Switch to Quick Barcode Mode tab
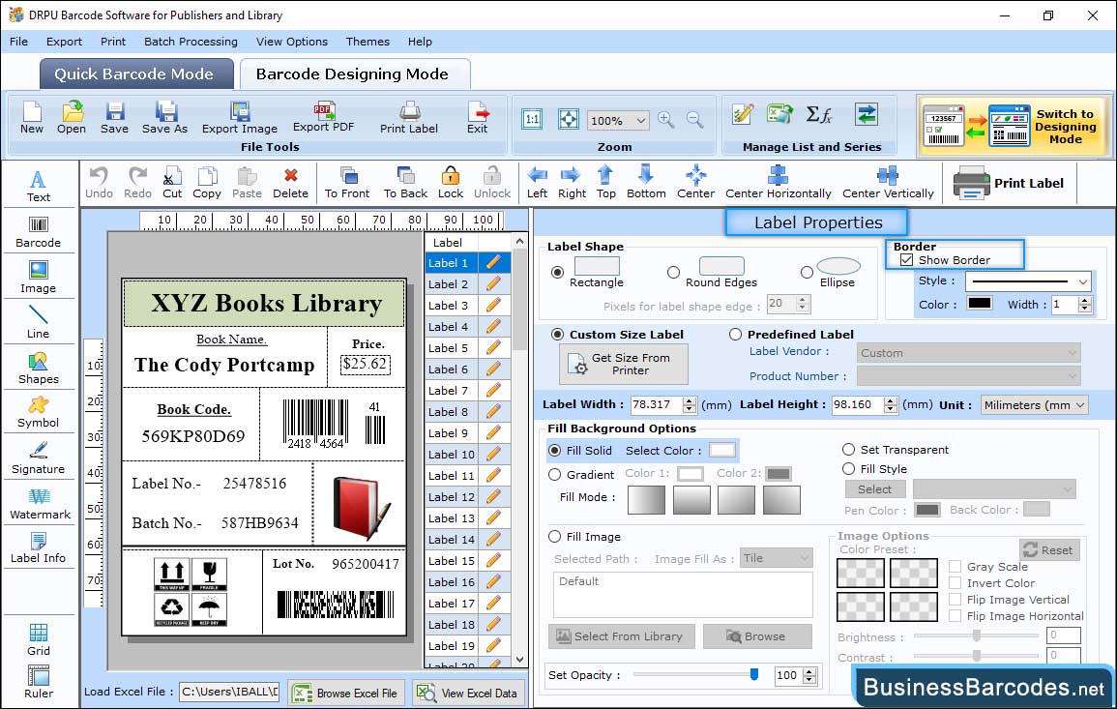Image resolution: width=1117 pixels, height=709 pixels. [x=136, y=74]
